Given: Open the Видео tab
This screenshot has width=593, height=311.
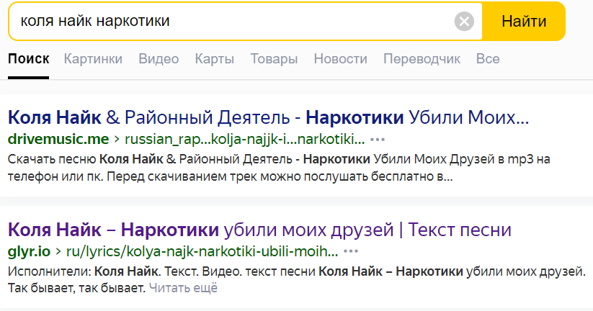Looking at the screenshot, I should (x=159, y=59).
